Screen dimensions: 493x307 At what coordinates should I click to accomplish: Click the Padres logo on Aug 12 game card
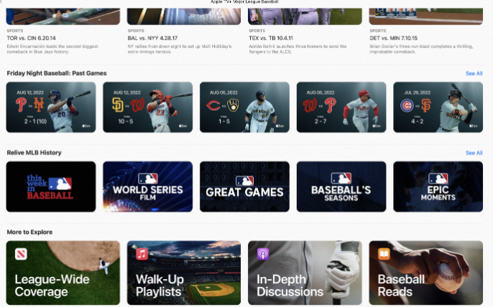(118, 105)
